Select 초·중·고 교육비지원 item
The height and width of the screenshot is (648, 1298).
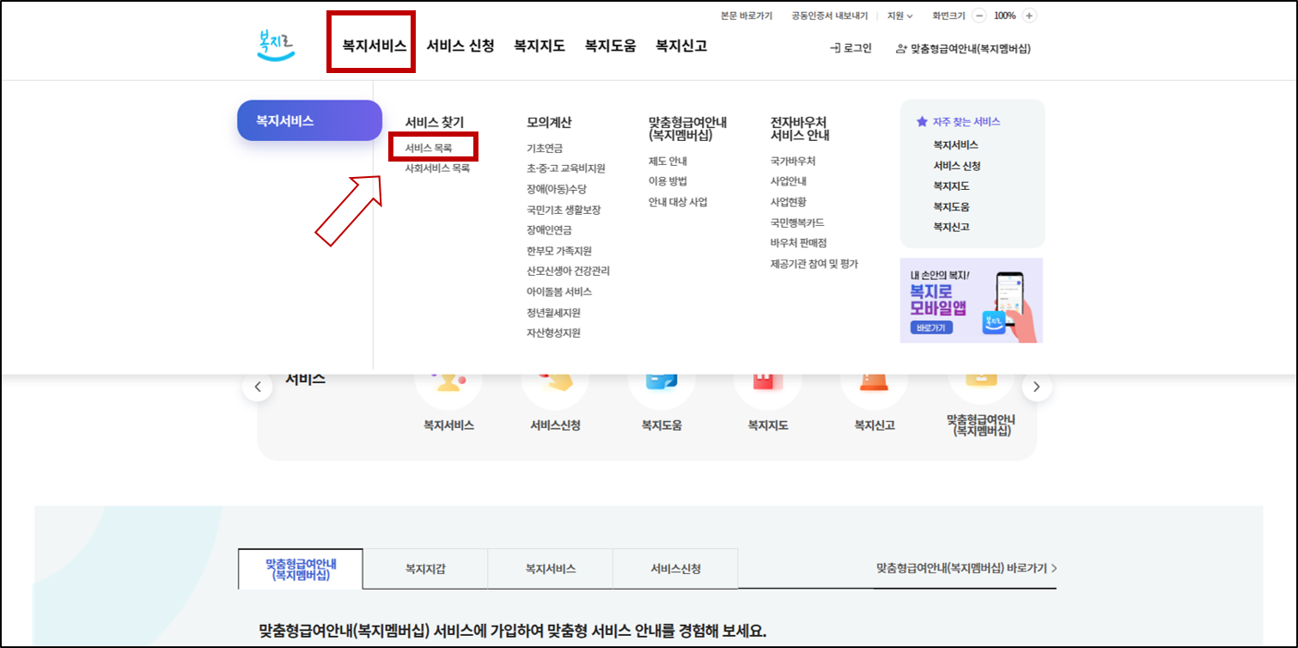click(x=566, y=168)
